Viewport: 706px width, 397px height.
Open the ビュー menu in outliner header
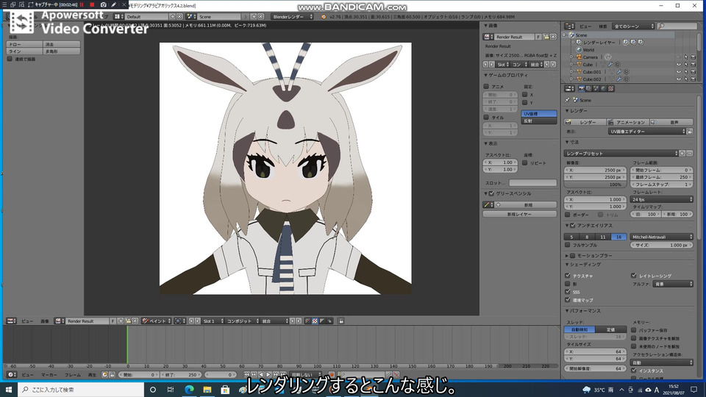(585, 26)
